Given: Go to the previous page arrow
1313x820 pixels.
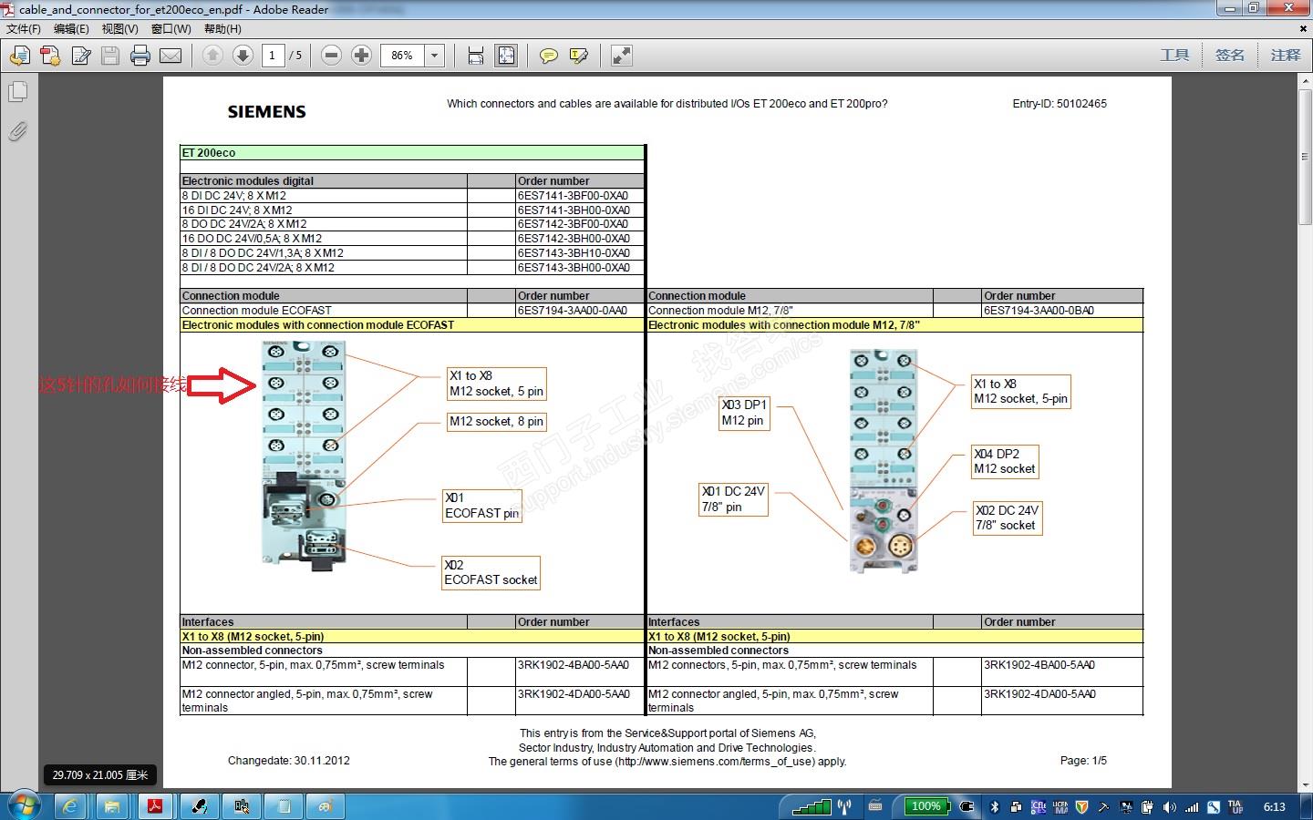Looking at the screenshot, I should coord(212,56).
